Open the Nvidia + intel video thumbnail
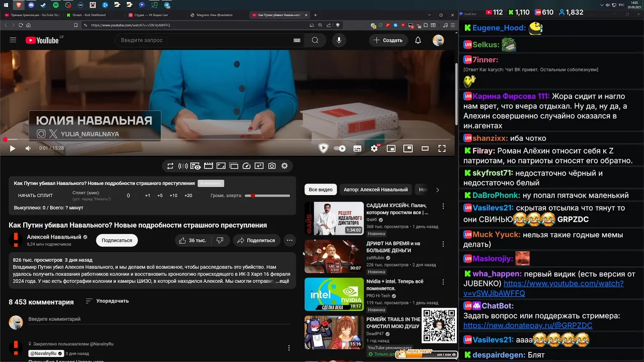The image size is (644, 362). click(x=334, y=294)
